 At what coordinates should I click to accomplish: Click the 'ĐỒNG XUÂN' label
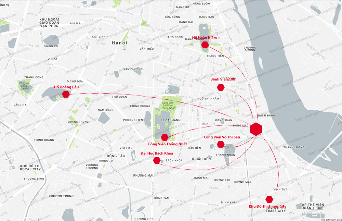click(x=224, y=120)
